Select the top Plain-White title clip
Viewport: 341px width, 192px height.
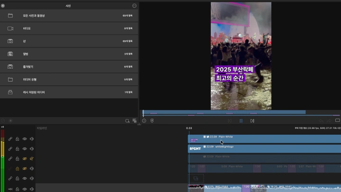[265, 138]
